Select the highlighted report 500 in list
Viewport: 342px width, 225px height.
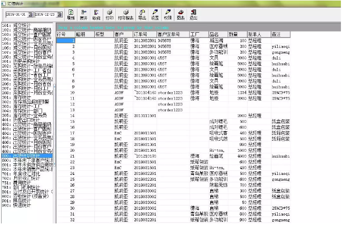27,155
